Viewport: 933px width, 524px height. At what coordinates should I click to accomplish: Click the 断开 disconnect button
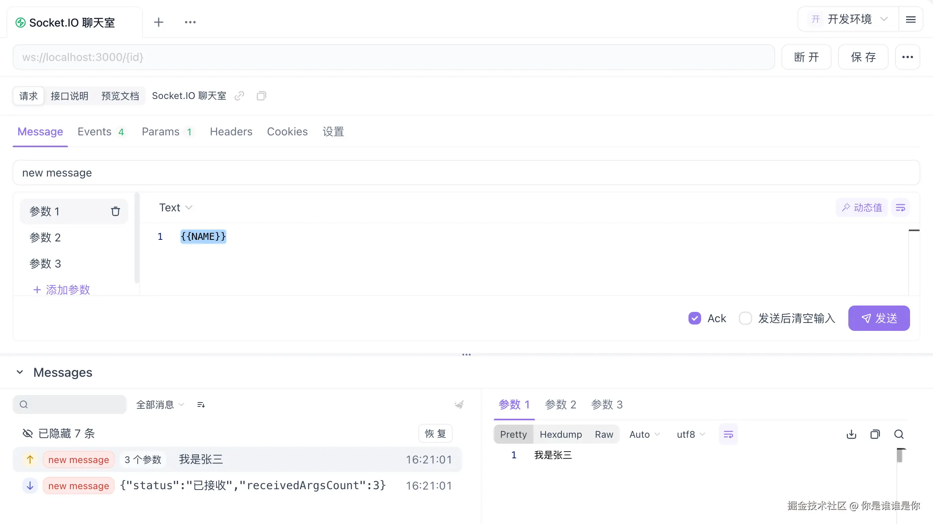[806, 57]
